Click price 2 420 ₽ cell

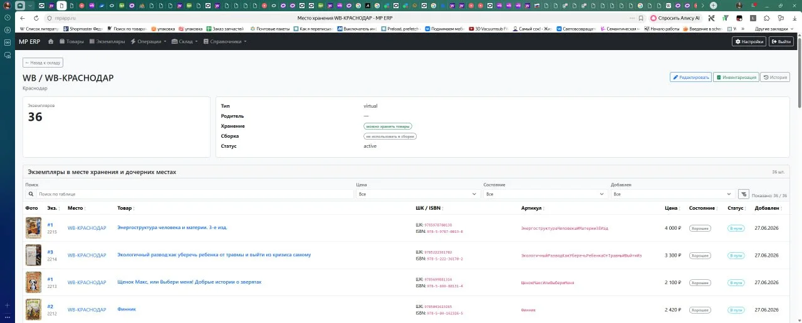point(672,310)
